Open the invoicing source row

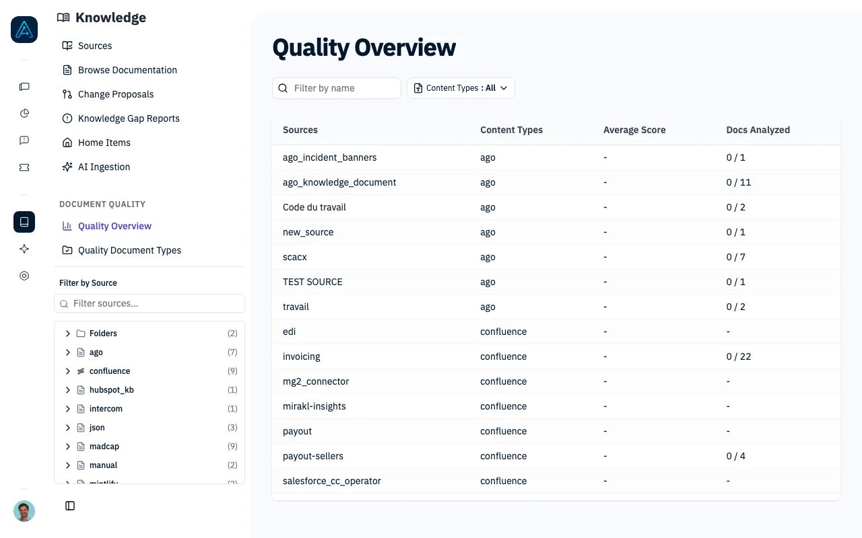[x=556, y=356]
